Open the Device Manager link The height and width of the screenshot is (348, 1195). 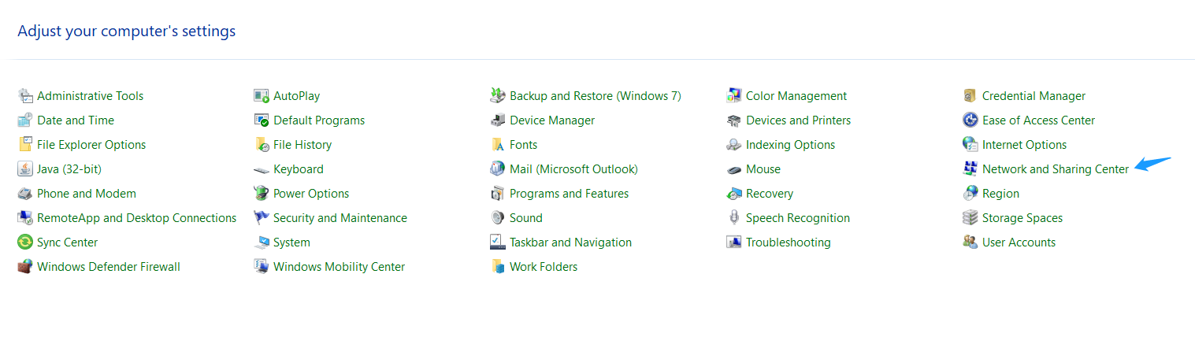pos(552,120)
